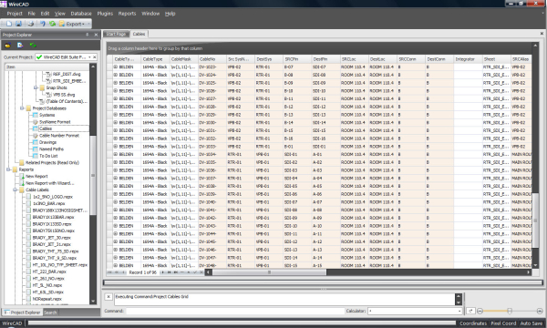Open the Edit menu
This screenshot has height=328, width=547.
click(45, 14)
